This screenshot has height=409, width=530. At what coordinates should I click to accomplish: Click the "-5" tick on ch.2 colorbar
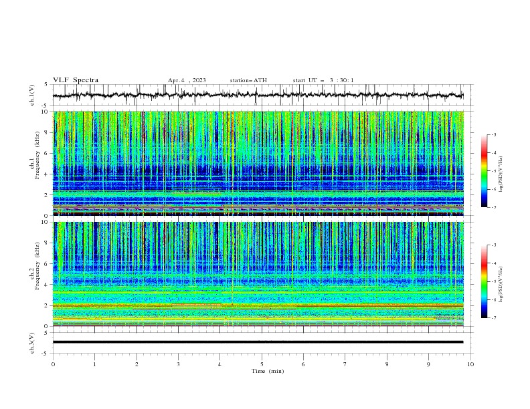[x=493, y=281]
